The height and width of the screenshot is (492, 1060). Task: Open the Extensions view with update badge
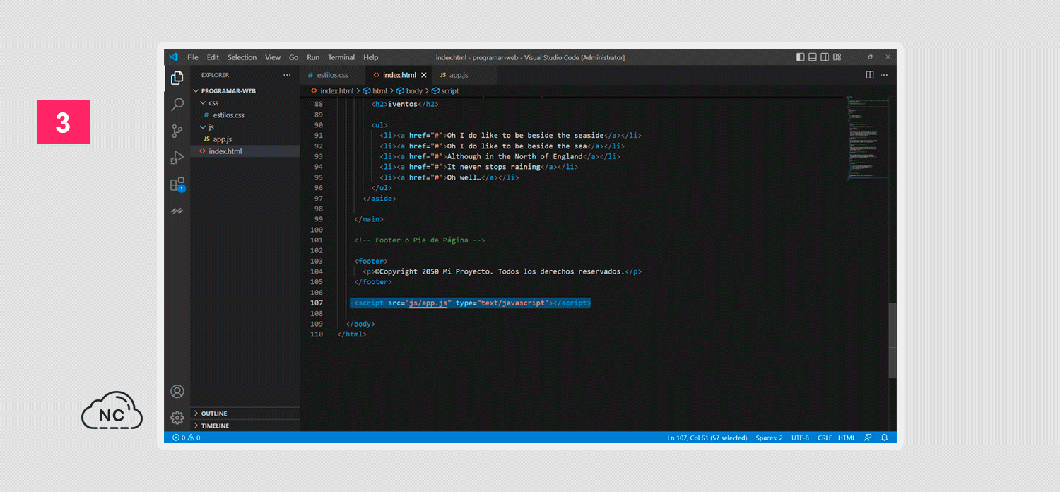(x=177, y=184)
